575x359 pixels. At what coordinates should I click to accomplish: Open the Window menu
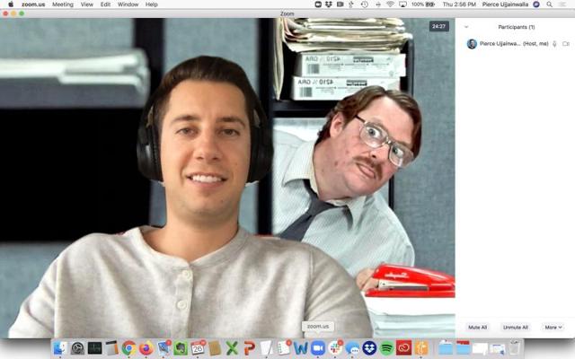pyautogui.click(x=128, y=4)
